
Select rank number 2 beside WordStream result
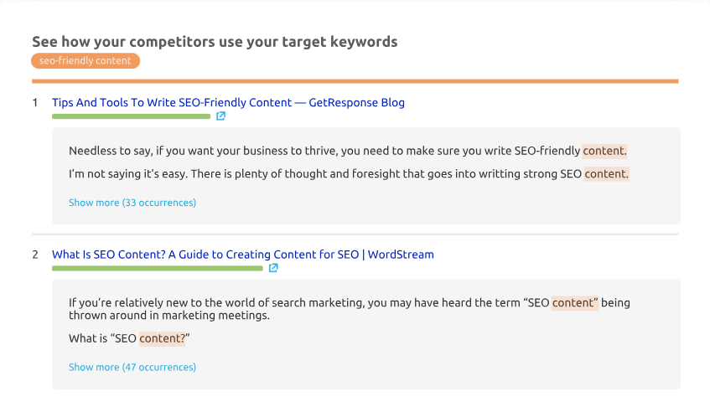click(35, 255)
